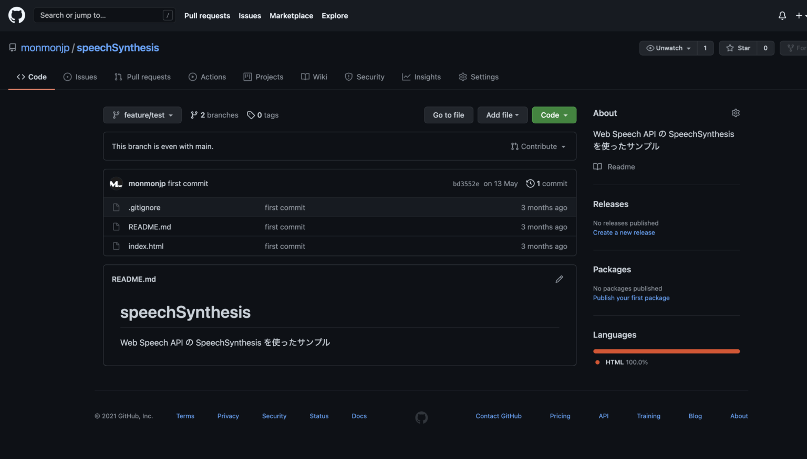
Task: Click the Releases heading
Action: (x=611, y=204)
